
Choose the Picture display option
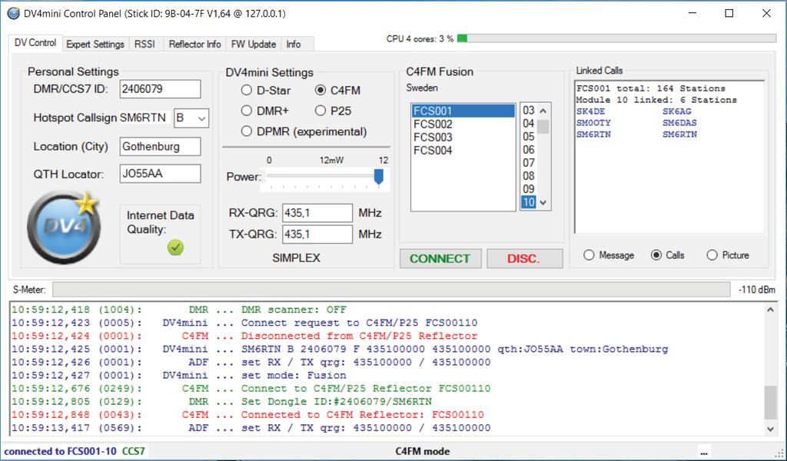pyautogui.click(x=712, y=255)
